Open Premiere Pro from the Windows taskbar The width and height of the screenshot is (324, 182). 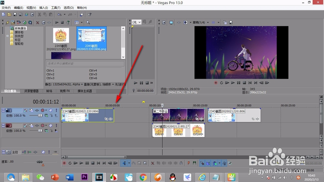84,177
